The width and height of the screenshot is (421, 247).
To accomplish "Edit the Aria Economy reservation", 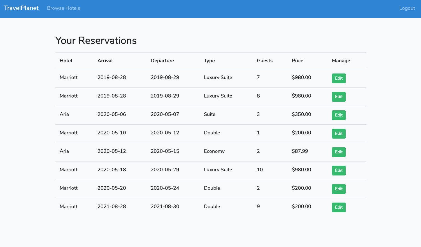I will (x=338, y=152).
